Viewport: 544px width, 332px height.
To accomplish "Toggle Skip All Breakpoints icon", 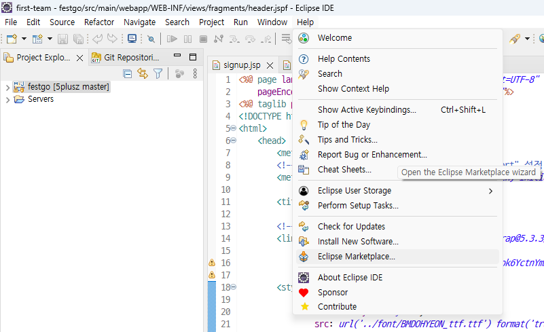I will (151, 39).
